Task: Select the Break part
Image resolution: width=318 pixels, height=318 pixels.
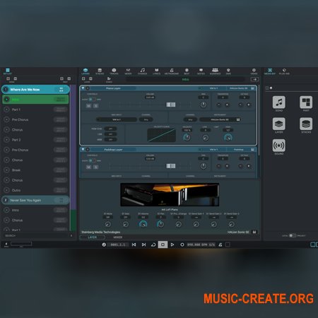Action: point(35,170)
